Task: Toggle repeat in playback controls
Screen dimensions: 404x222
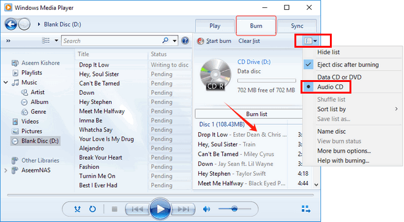Action: click(x=92, y=209)
